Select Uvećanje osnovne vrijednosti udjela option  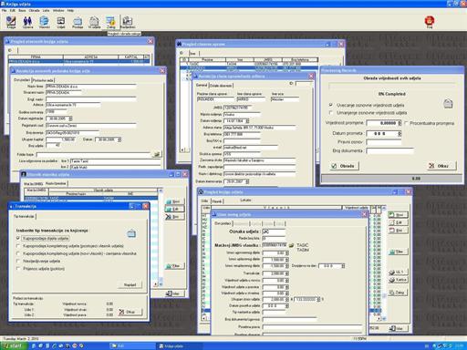(367, 105)
